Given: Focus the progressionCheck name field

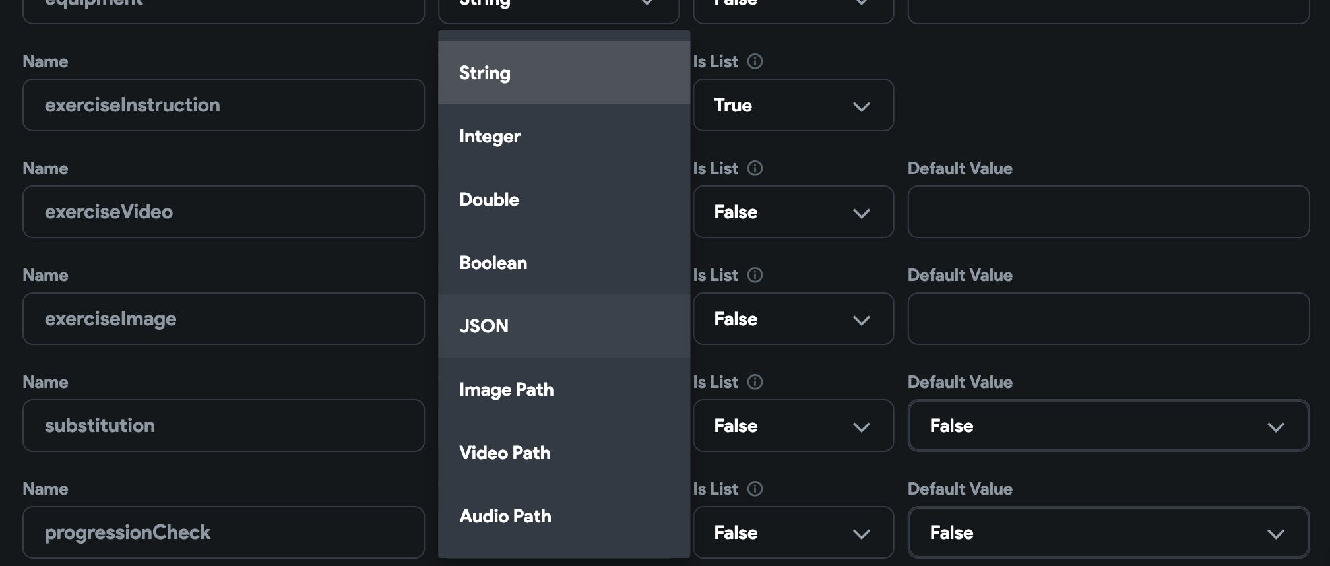Looking at the screenshot, I should pos(224,532).
